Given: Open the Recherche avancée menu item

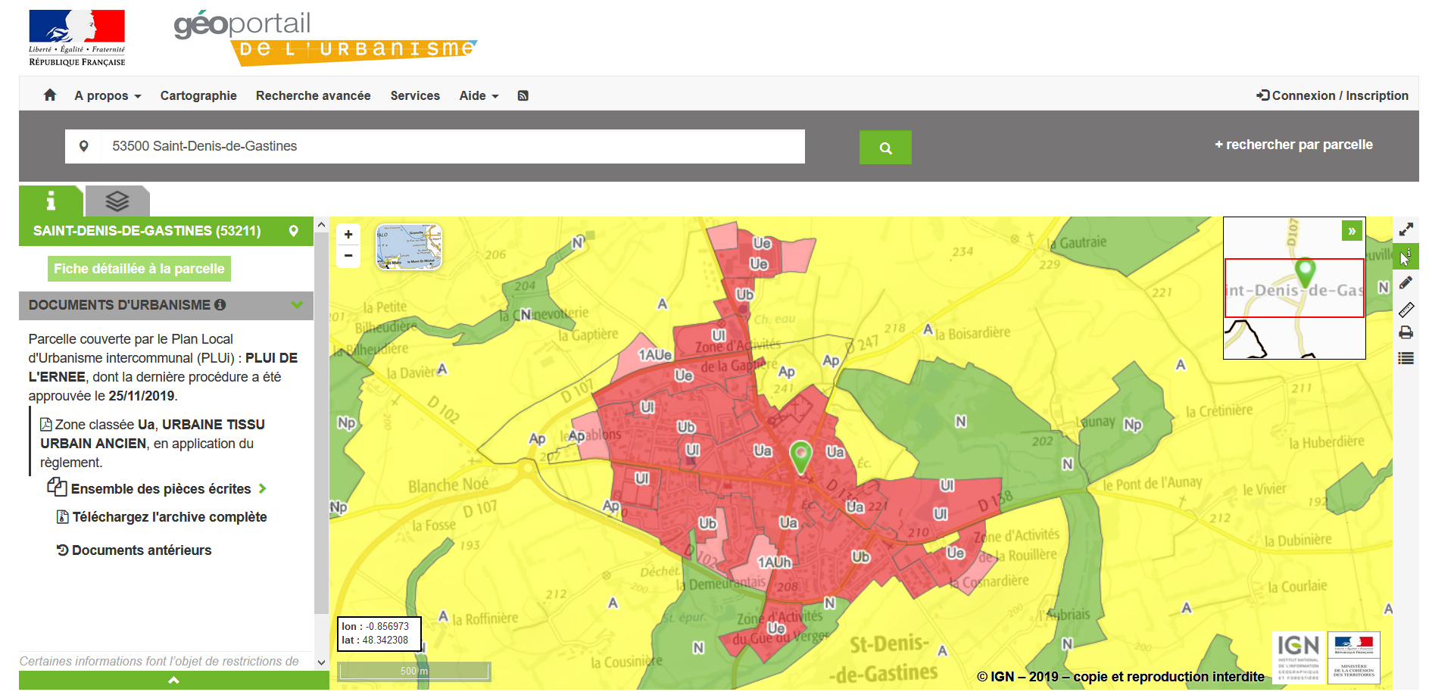Looking at the screenshot, I should coord(313,96).
